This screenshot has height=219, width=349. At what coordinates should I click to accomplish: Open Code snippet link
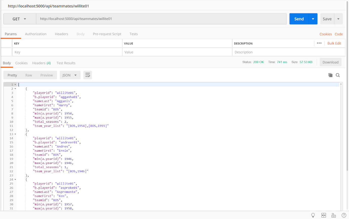click(339, 34)
